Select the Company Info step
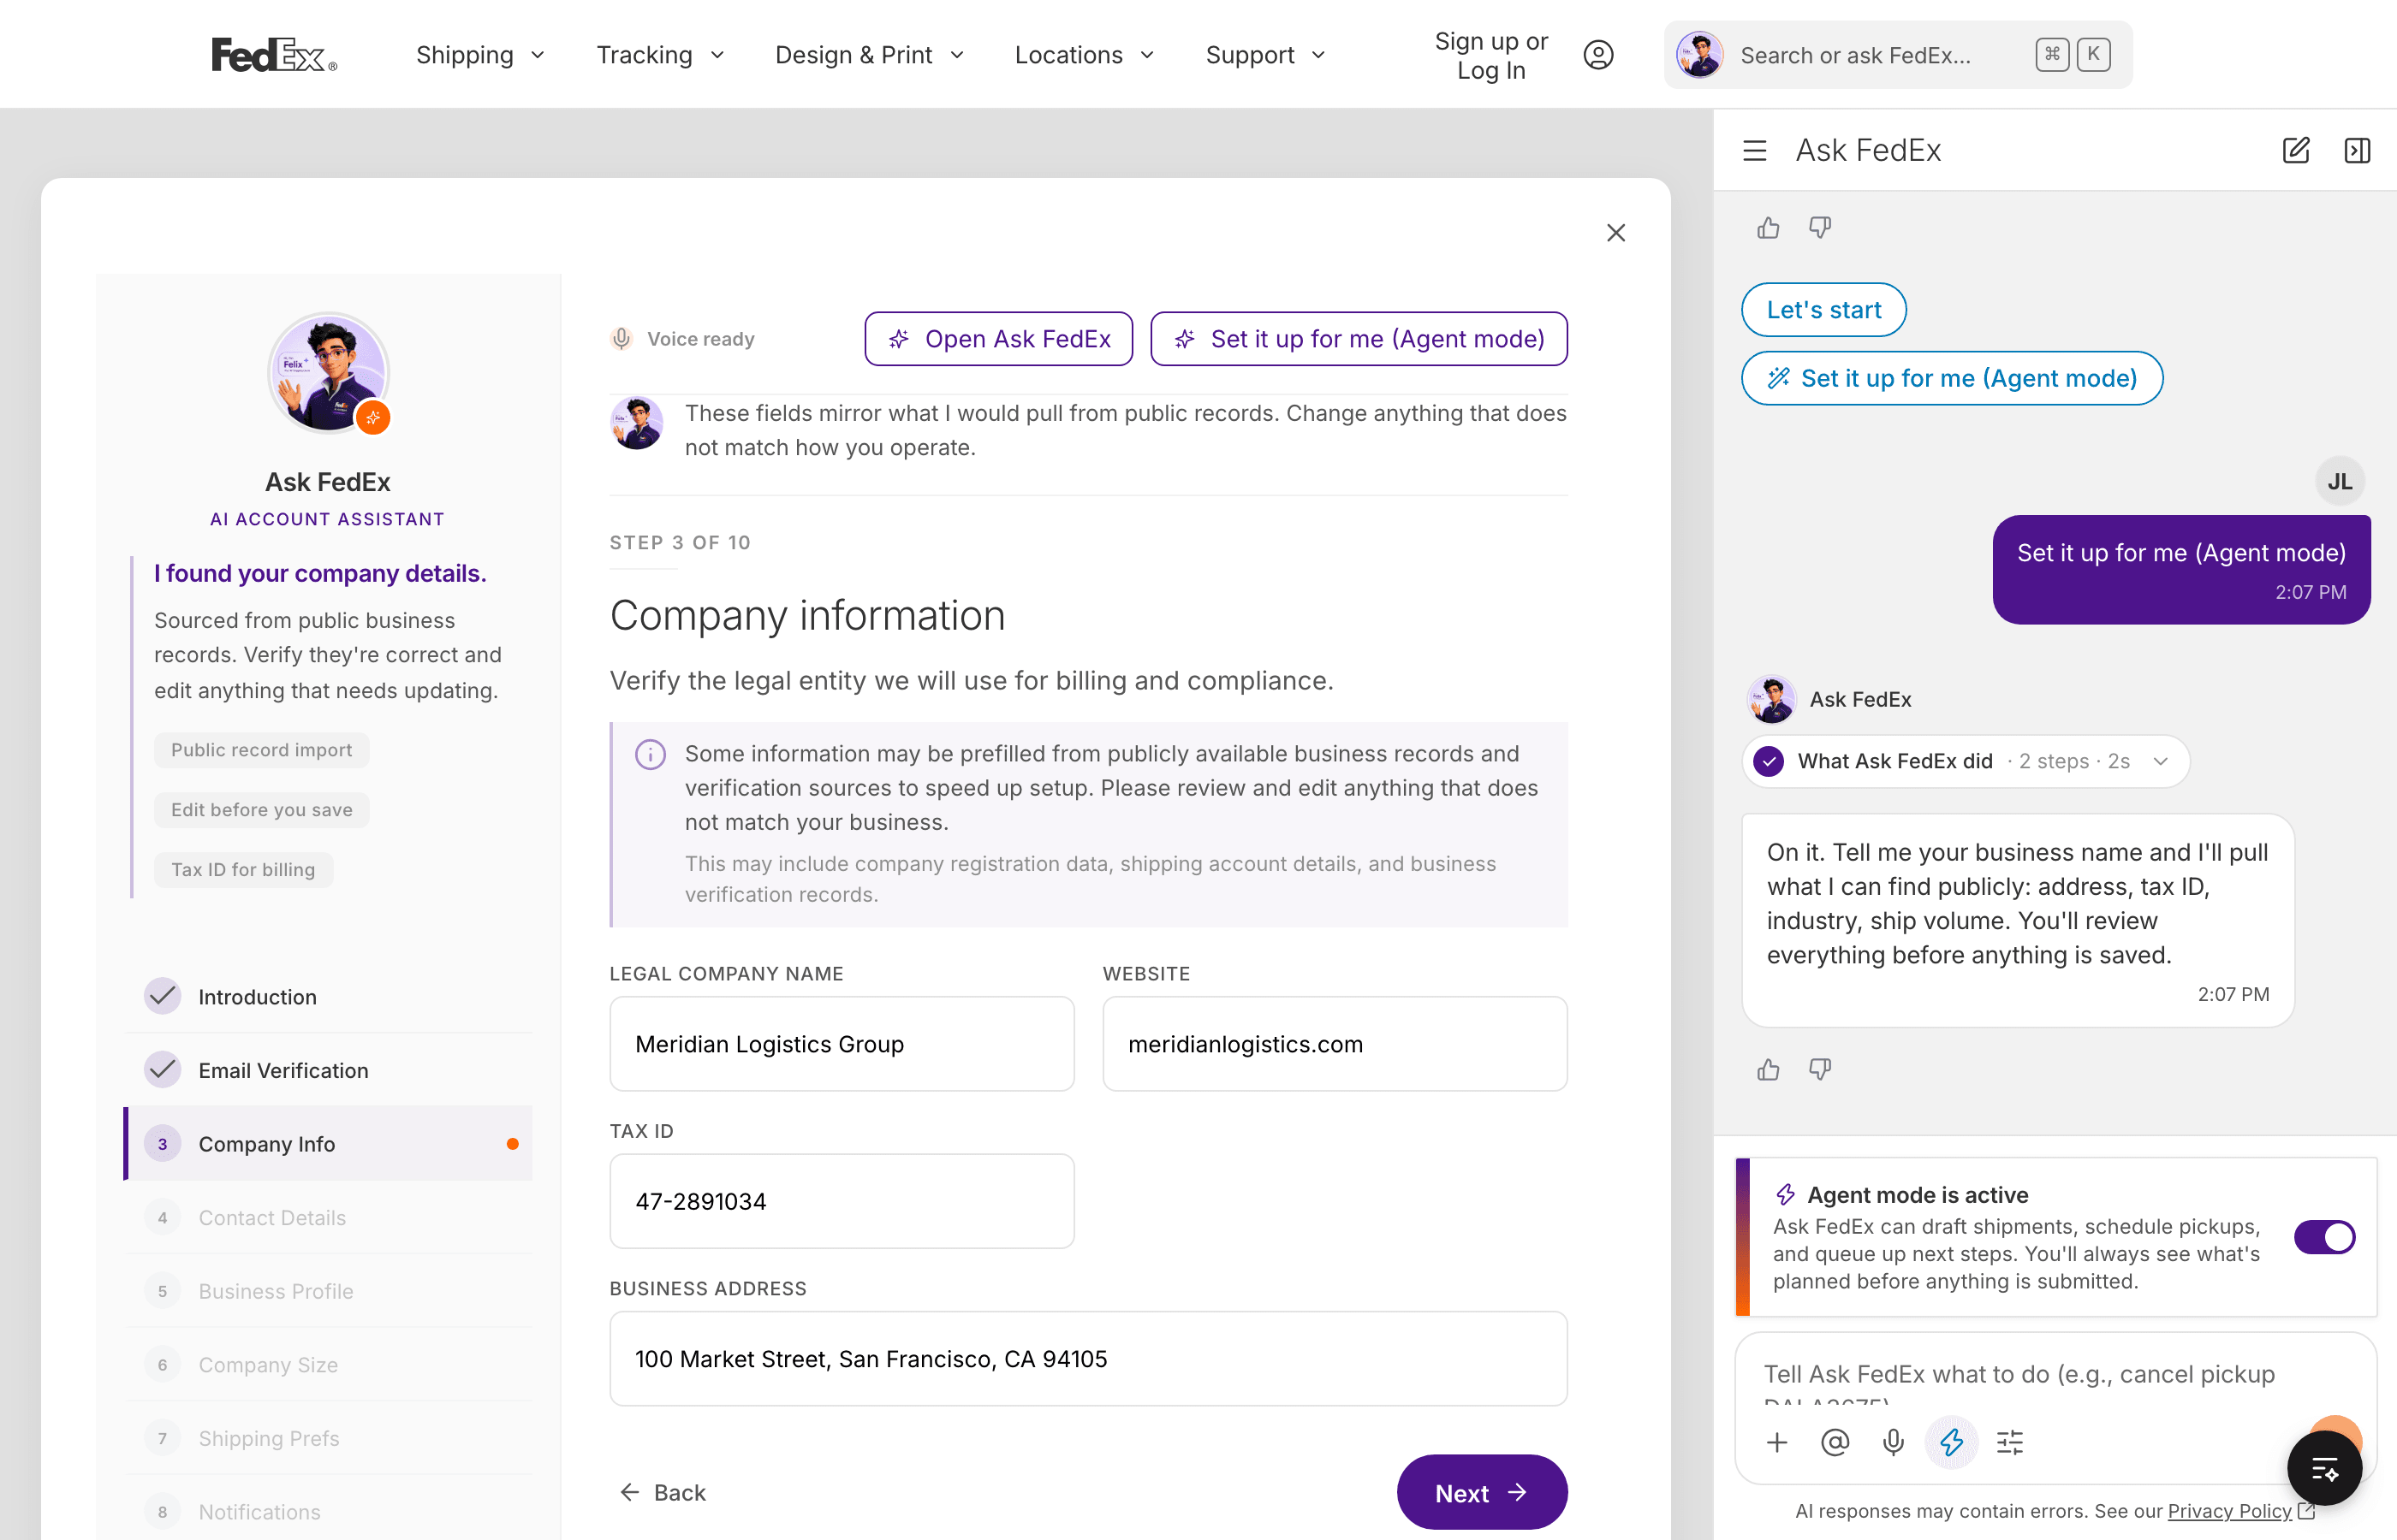Viewport: 2397px width, 1540px height. pyautogui.click(x=329, y=1144)
